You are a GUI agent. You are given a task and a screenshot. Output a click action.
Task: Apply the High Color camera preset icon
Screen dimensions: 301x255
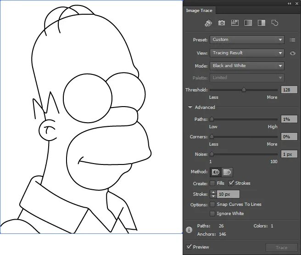222,23
